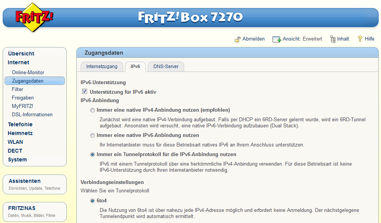Select Tunnelprotokoll für IPv6-Anbindung radio

pos(92,155)
